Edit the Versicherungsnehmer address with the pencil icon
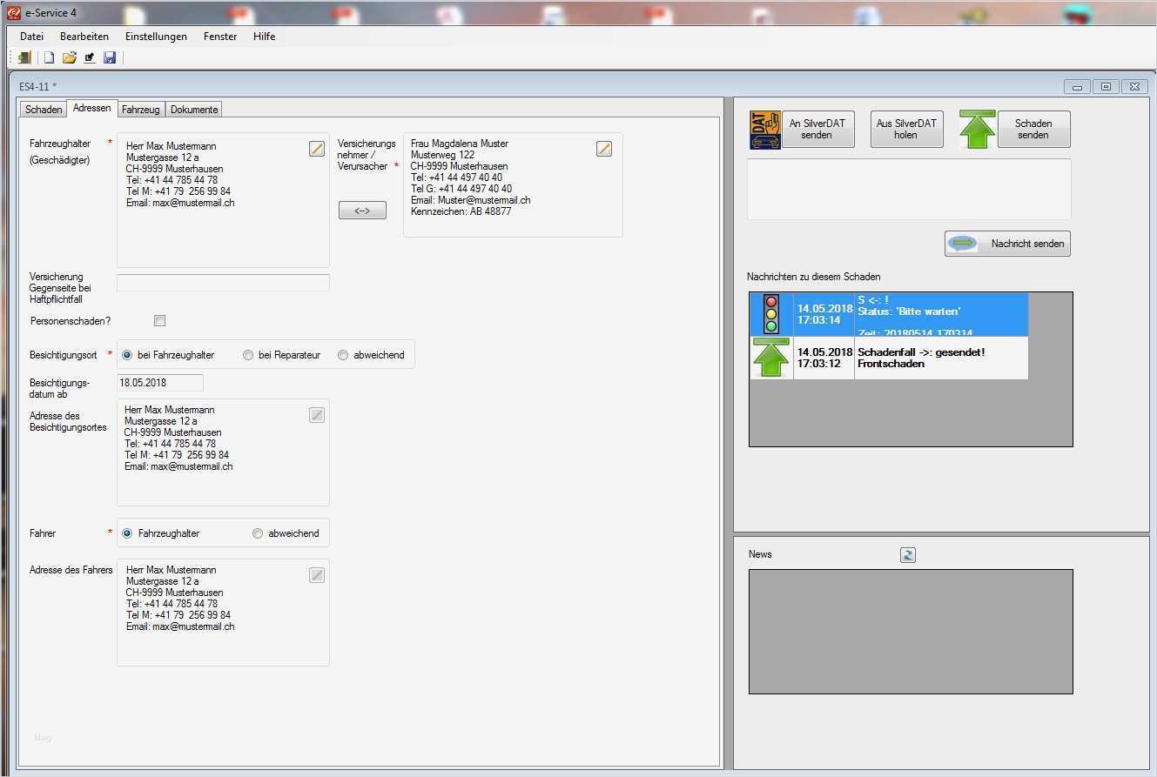 point(604,149)
